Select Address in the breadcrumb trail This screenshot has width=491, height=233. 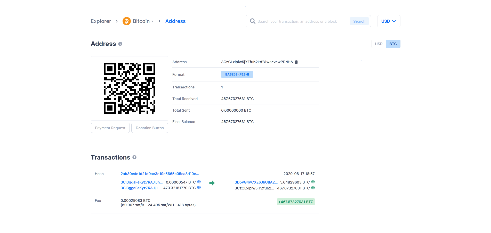(175, 21)
